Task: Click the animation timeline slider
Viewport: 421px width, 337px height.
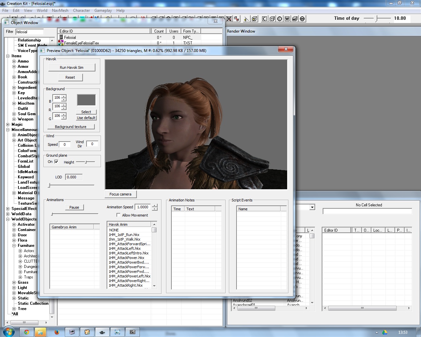Action: point(75,214)
